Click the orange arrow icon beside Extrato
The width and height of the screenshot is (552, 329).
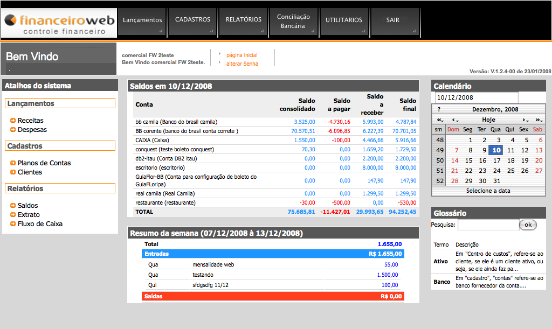[x=13, y=214]
